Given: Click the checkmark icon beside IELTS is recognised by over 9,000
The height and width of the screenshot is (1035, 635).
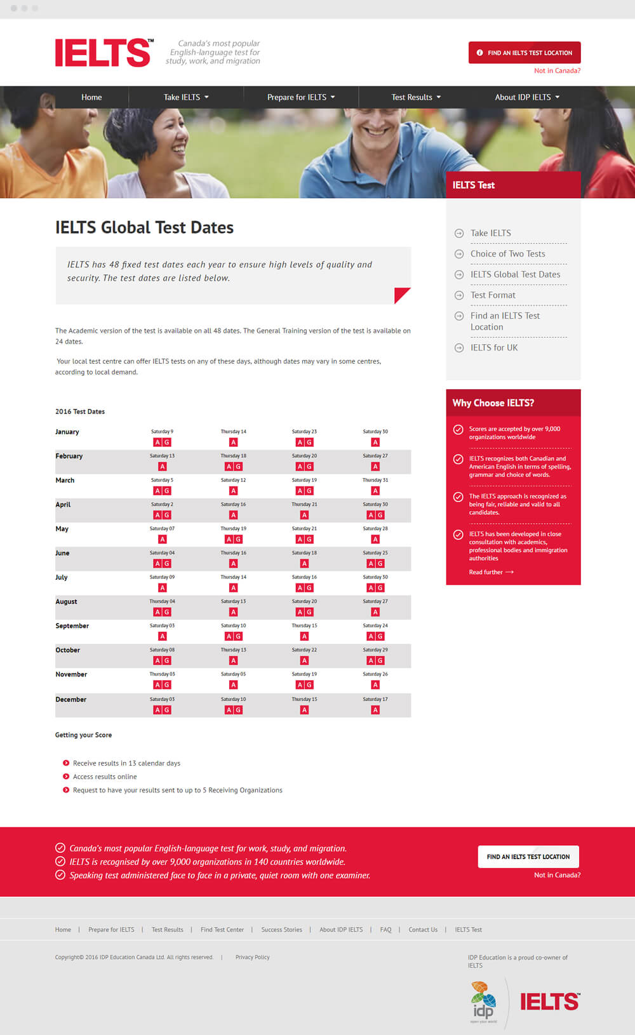Looking at the screenshot, I should pos(60,862).
